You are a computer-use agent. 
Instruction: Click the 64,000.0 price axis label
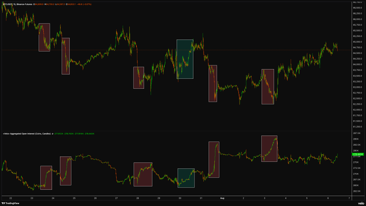click(x=358, y=64)
